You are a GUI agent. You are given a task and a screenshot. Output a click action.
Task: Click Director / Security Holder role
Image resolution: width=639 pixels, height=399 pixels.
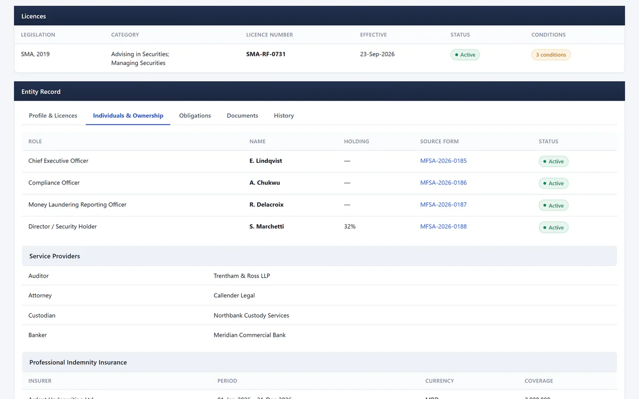coord(63,226)
